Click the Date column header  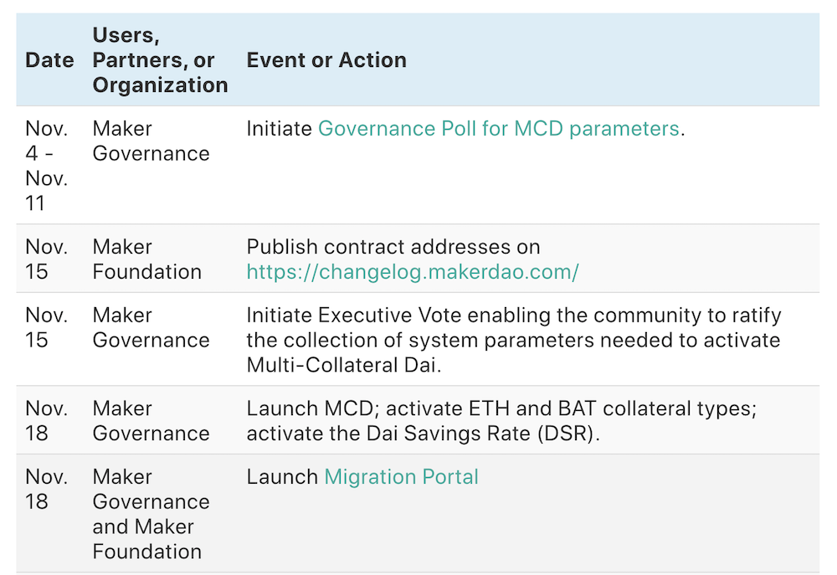[x=49, y=60]
